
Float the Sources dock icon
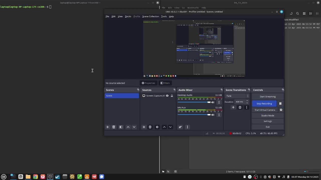174,90
